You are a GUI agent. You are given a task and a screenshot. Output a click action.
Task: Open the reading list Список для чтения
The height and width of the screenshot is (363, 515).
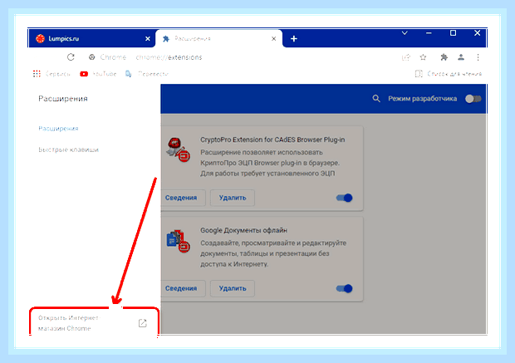[449, 74]
